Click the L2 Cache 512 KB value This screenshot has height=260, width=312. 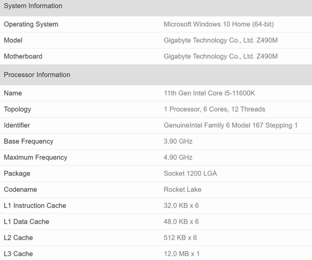tap(180, 237)
